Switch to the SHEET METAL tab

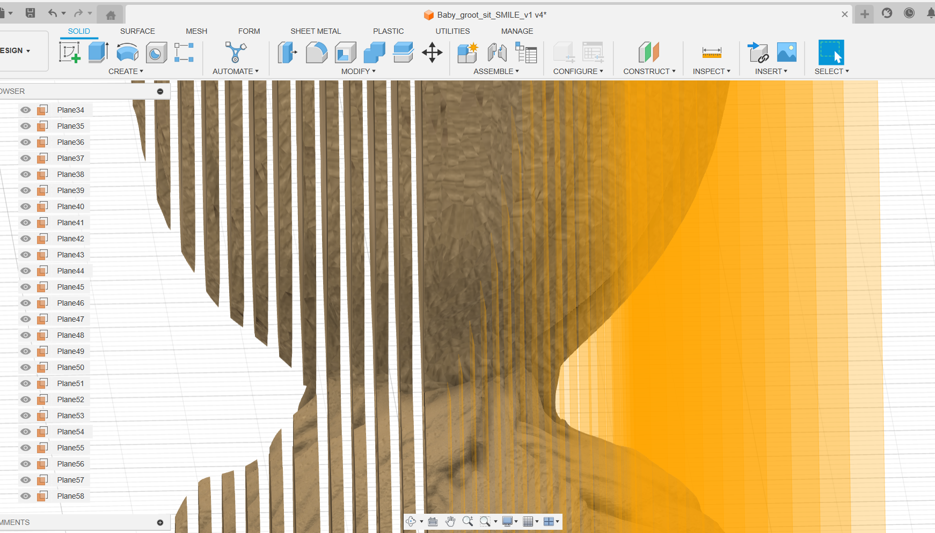pos(316,31)
